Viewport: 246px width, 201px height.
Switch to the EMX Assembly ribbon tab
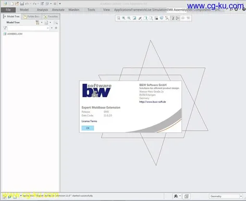coord(177,10)
